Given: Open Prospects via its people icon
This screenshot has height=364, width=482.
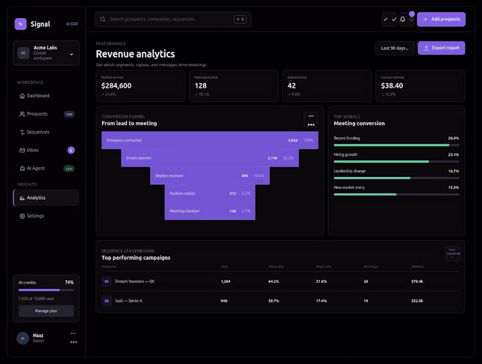Looking at the screenshot, I should [22, 114].
